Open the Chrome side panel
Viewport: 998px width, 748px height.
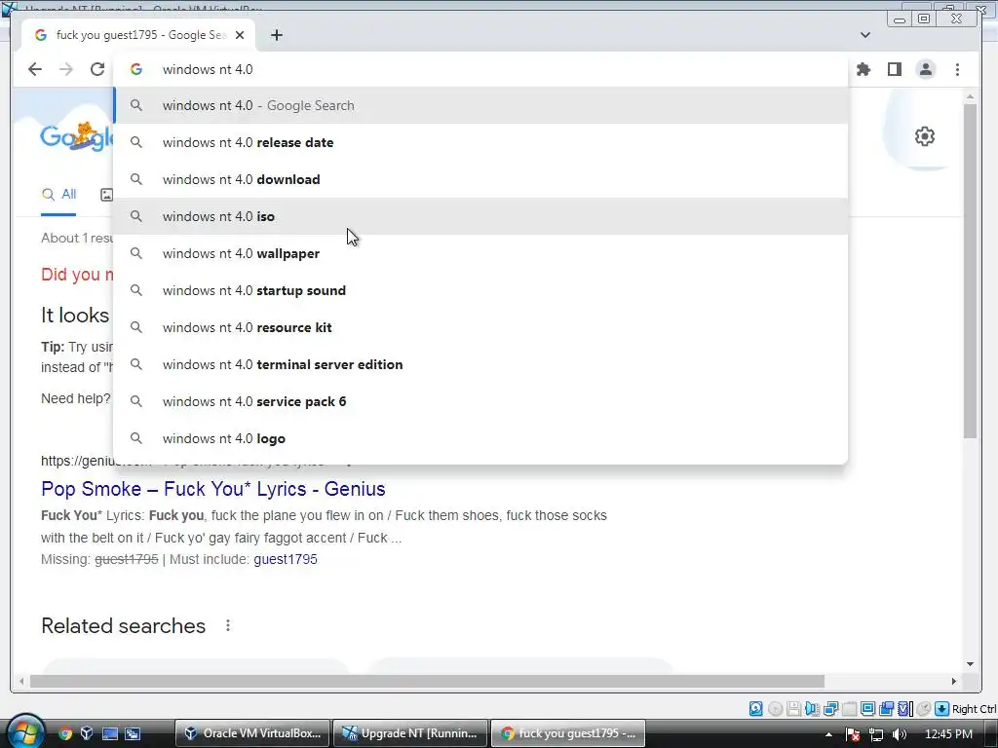895,69
